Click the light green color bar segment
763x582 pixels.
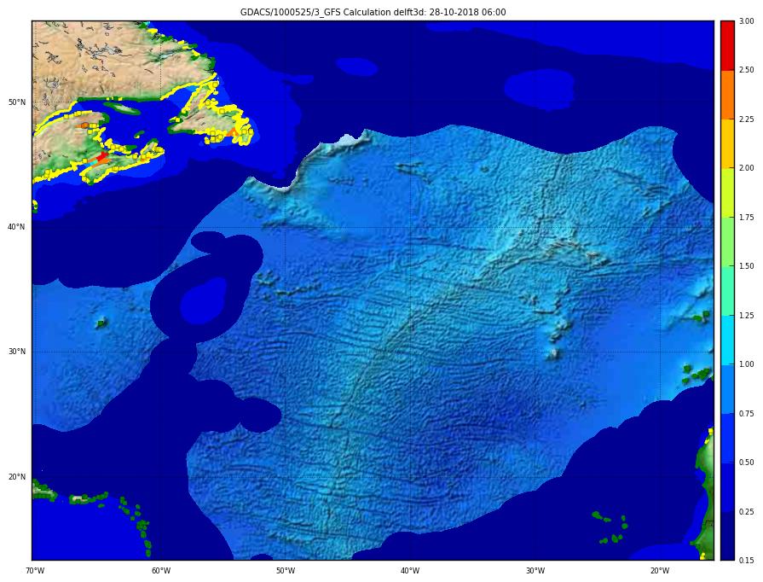tap(726, 242)
